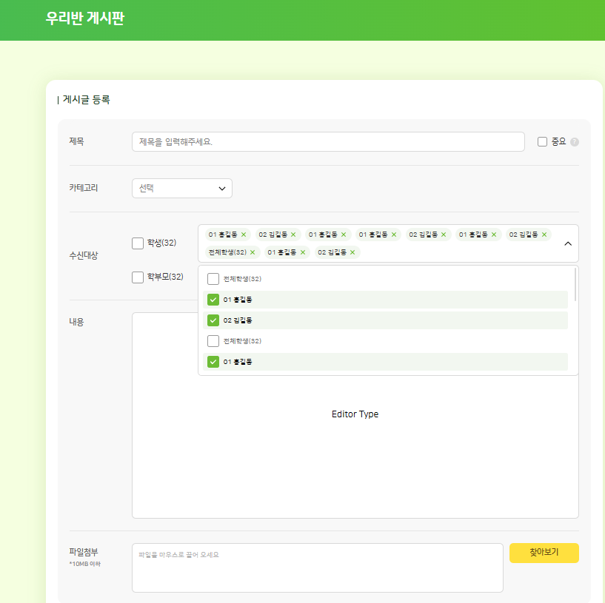Viewport: 605px width, 603px height.
Task: Remove the last 02 김길동 tag in second row
Action: point(352,252)
